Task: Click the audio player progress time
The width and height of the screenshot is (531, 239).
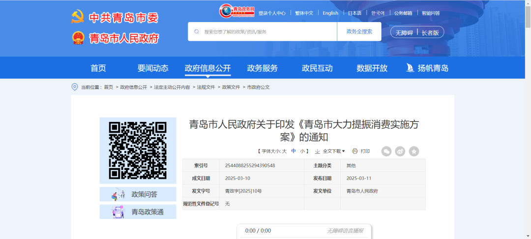Action: pos(258,231)
